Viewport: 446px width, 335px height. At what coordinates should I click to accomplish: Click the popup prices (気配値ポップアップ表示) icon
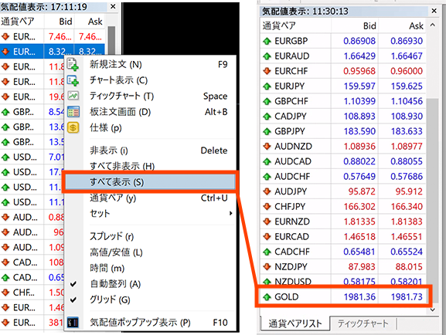pos(73,323)
